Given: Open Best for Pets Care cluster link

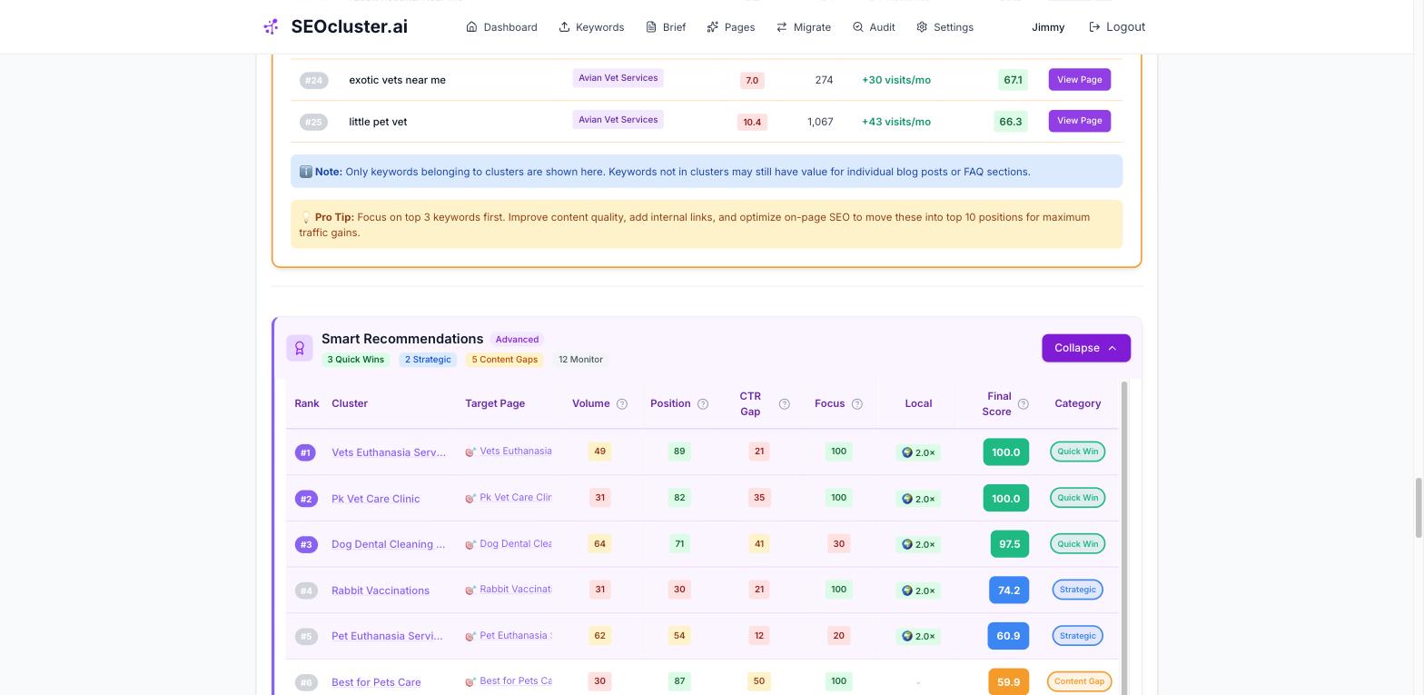Looking at the screenshot, I should (x=376, y=682).
